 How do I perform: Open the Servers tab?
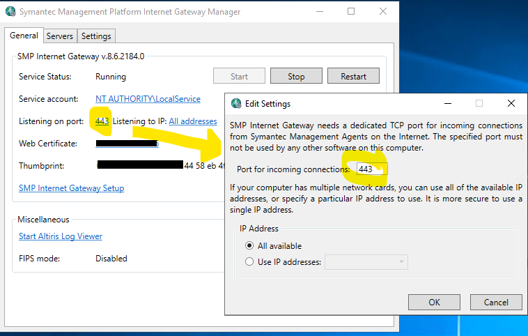(x=60, y=36)
